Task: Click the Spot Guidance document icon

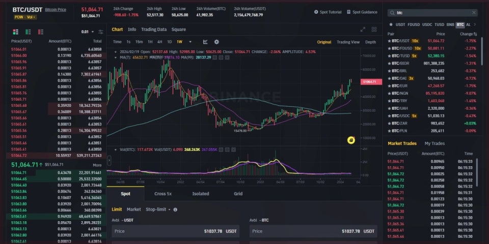Action: (x=348, y=12)
